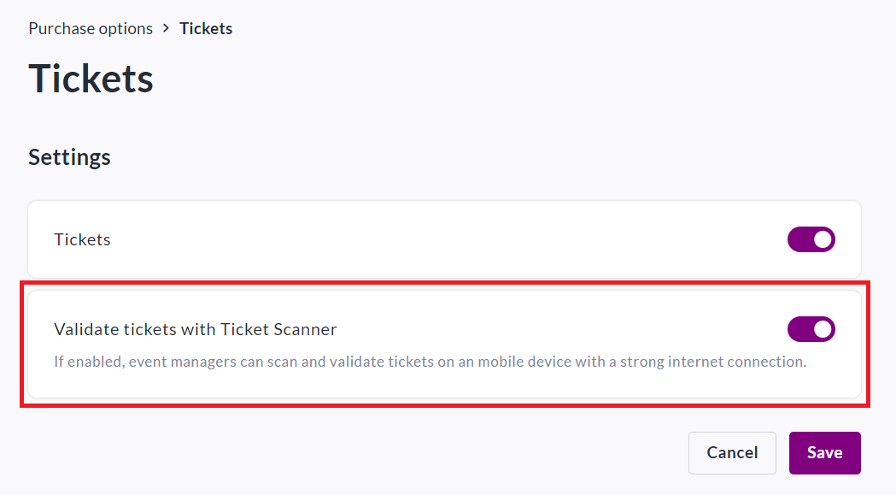Select the Tickets breadcrumb item
The width and height of the screenshot is (896, 495).
(206, 28)
